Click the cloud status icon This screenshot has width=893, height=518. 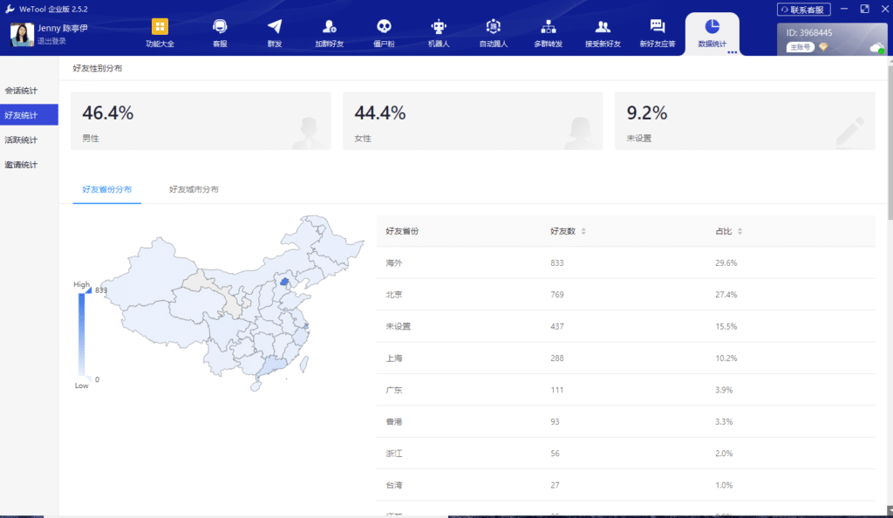(x=877, y=48)
